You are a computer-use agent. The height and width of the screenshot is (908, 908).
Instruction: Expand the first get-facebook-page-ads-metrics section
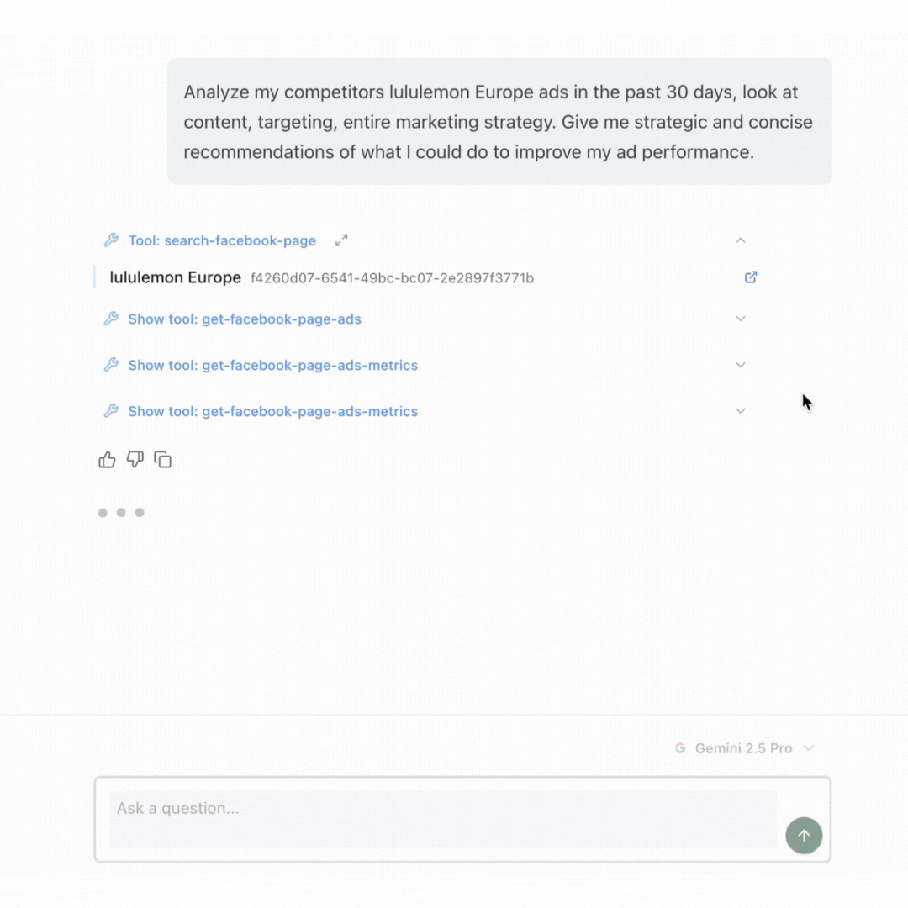pos(741,365)
